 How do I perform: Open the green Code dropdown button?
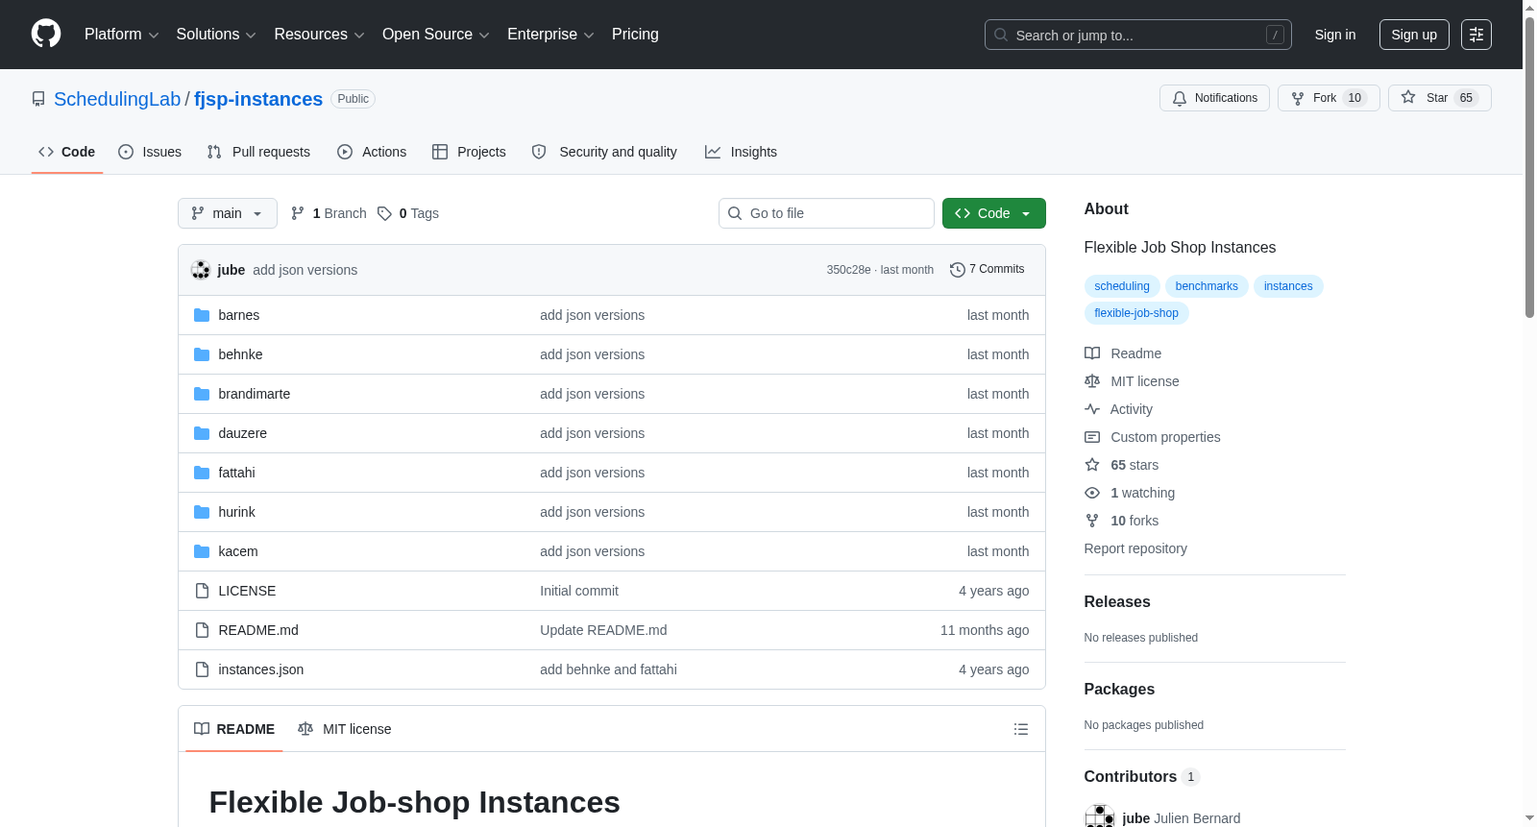[994, 213]
